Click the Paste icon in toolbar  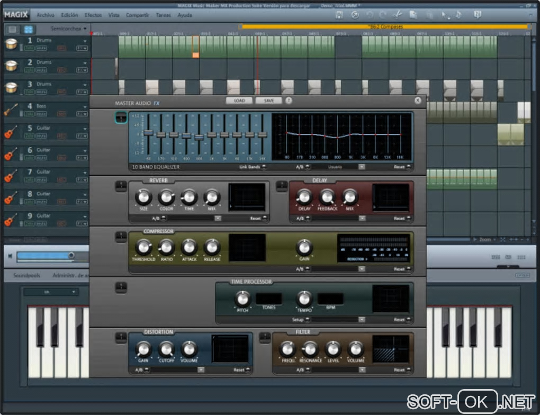click(x=429, y=15)
